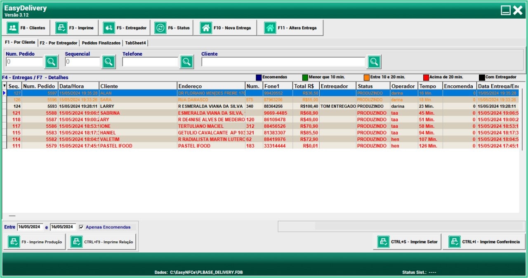The height and width of the screenshot is (278, 528).
Task: Click the blue Encomendas legend swatch
Action: (259, 77)
